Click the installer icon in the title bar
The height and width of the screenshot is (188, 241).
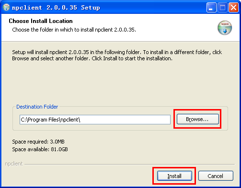[6, 7]
